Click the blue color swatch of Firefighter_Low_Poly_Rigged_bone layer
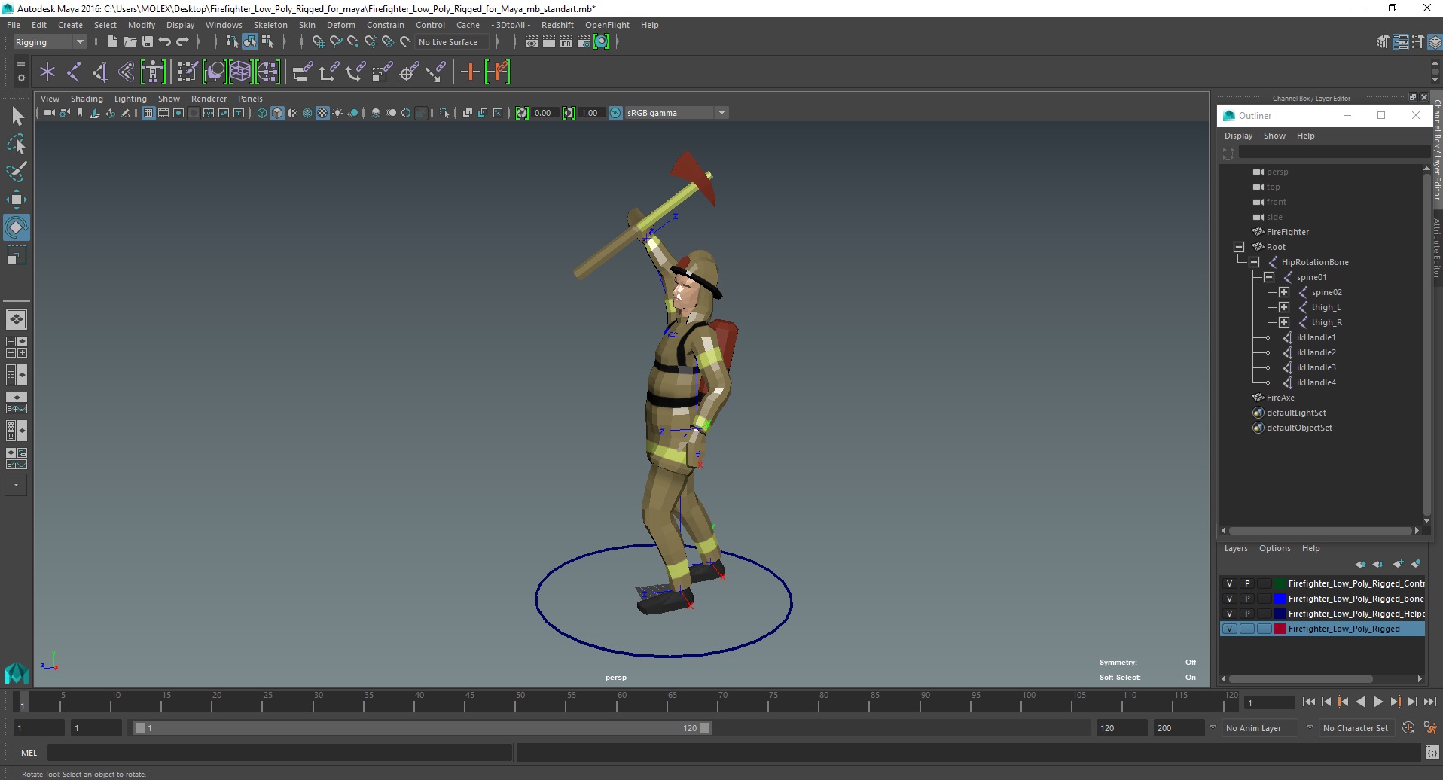Viewport: 1443px width, 780px height. [x=1280, y=599]
